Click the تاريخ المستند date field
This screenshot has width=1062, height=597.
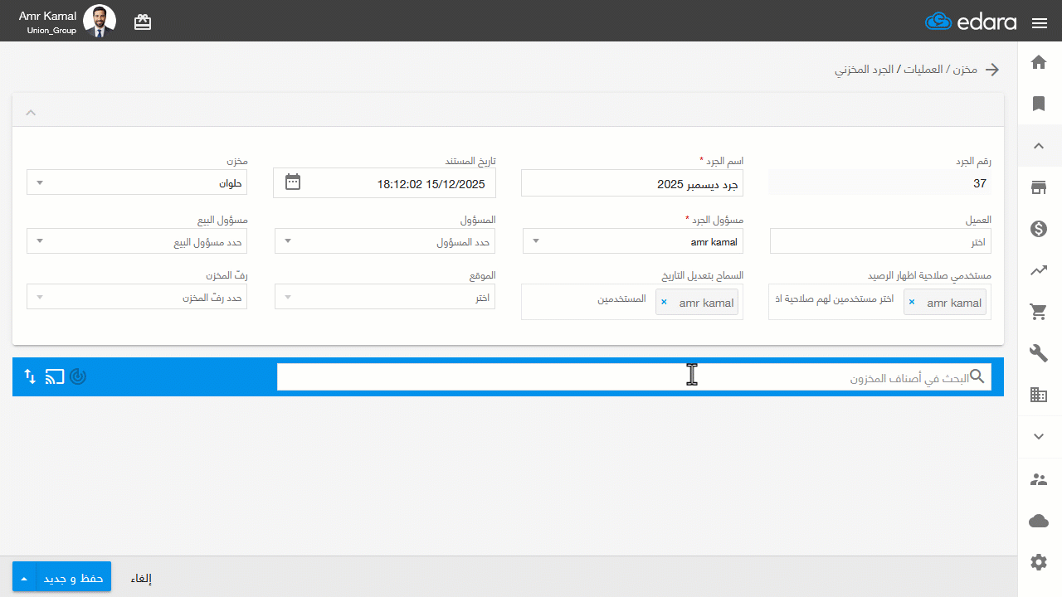(x=385, y=183)
